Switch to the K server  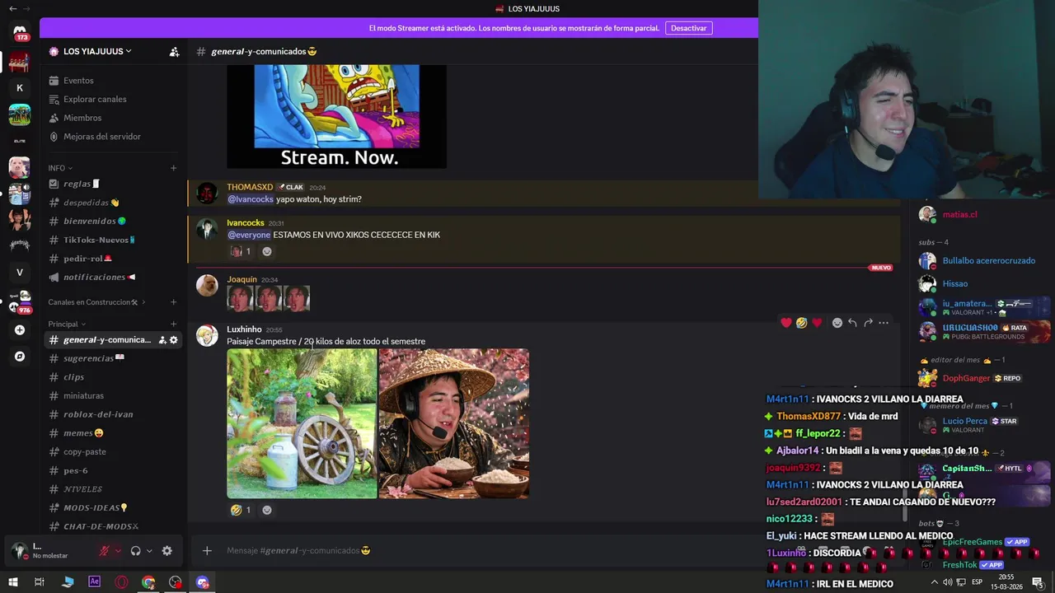20,87
